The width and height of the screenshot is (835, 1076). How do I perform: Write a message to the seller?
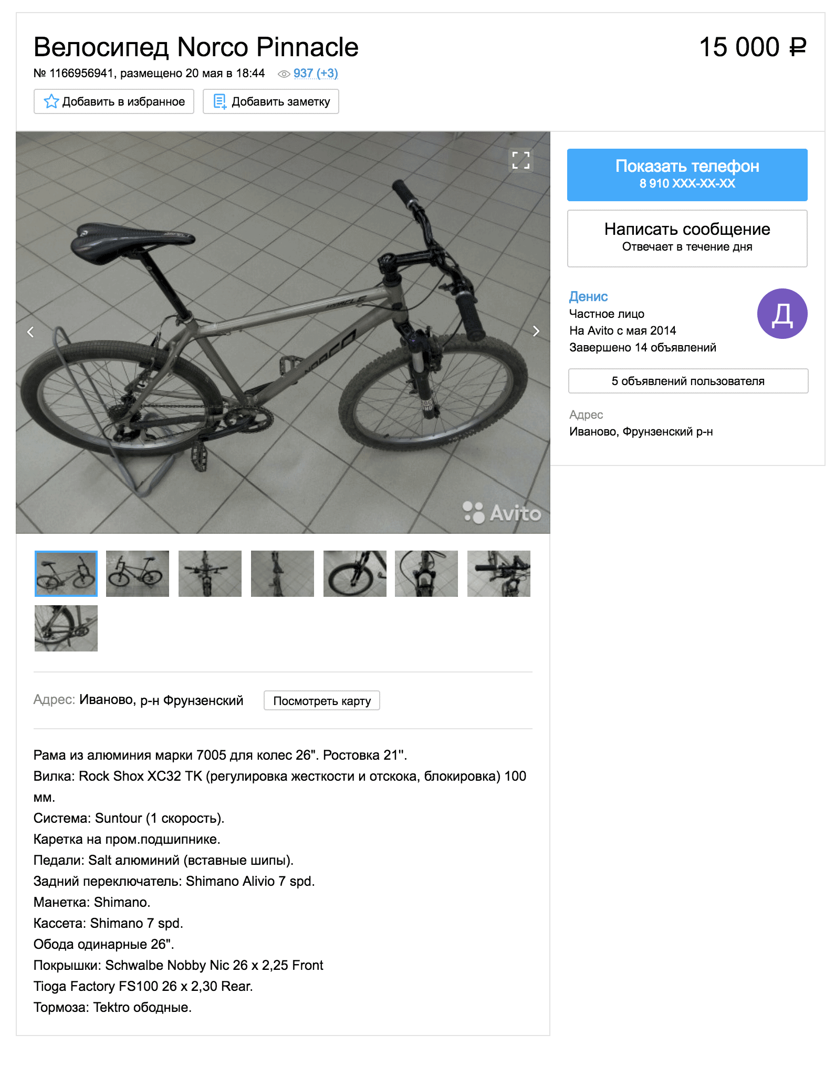[x=687, y=239]
